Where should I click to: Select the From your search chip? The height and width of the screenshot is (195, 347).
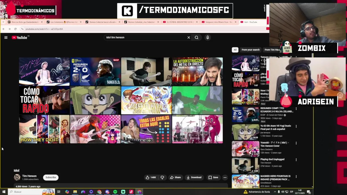250,50
